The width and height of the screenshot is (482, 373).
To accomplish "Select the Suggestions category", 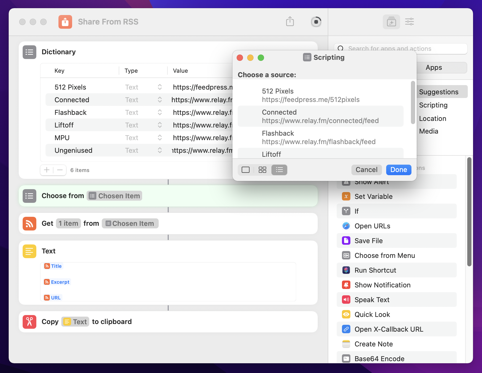I will click(439, 92).
